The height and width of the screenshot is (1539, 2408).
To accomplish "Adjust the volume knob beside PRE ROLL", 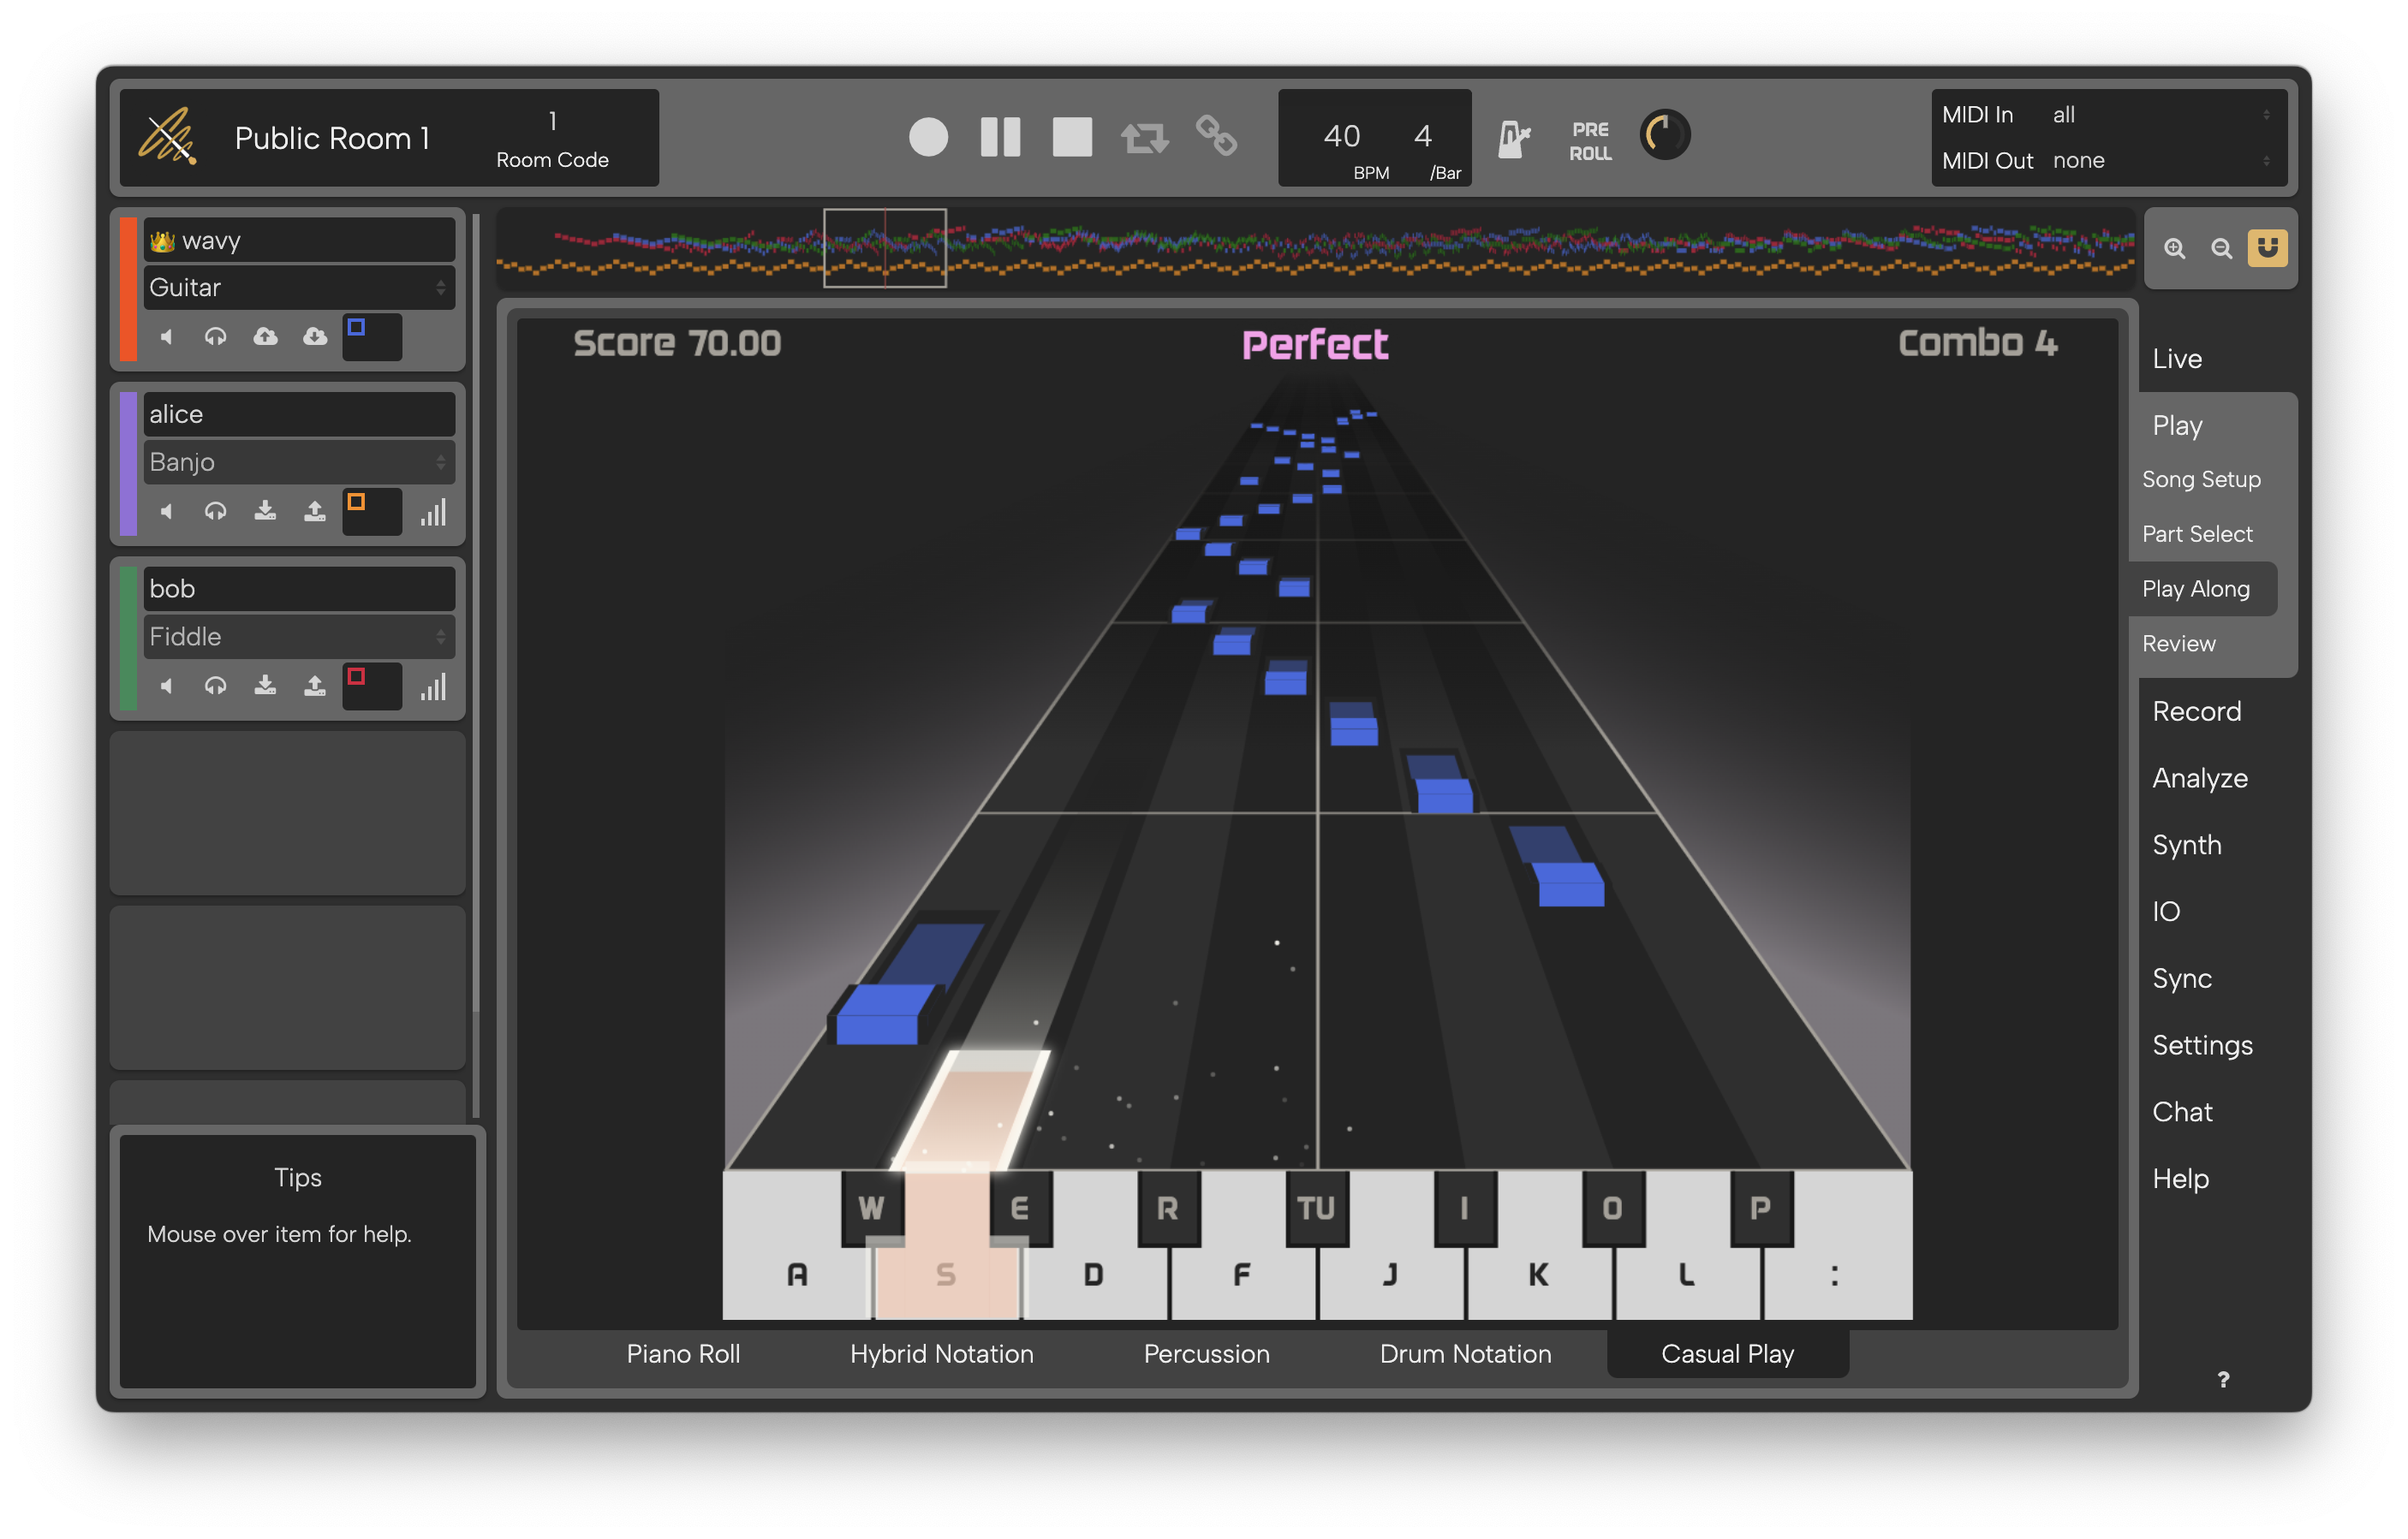I will 1664,135.
